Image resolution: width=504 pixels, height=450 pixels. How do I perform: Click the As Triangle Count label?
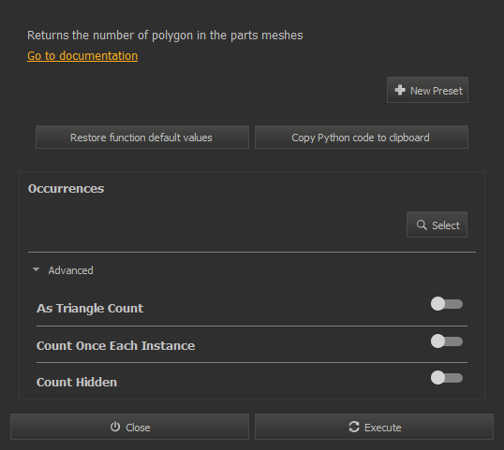tap(90, 308)
